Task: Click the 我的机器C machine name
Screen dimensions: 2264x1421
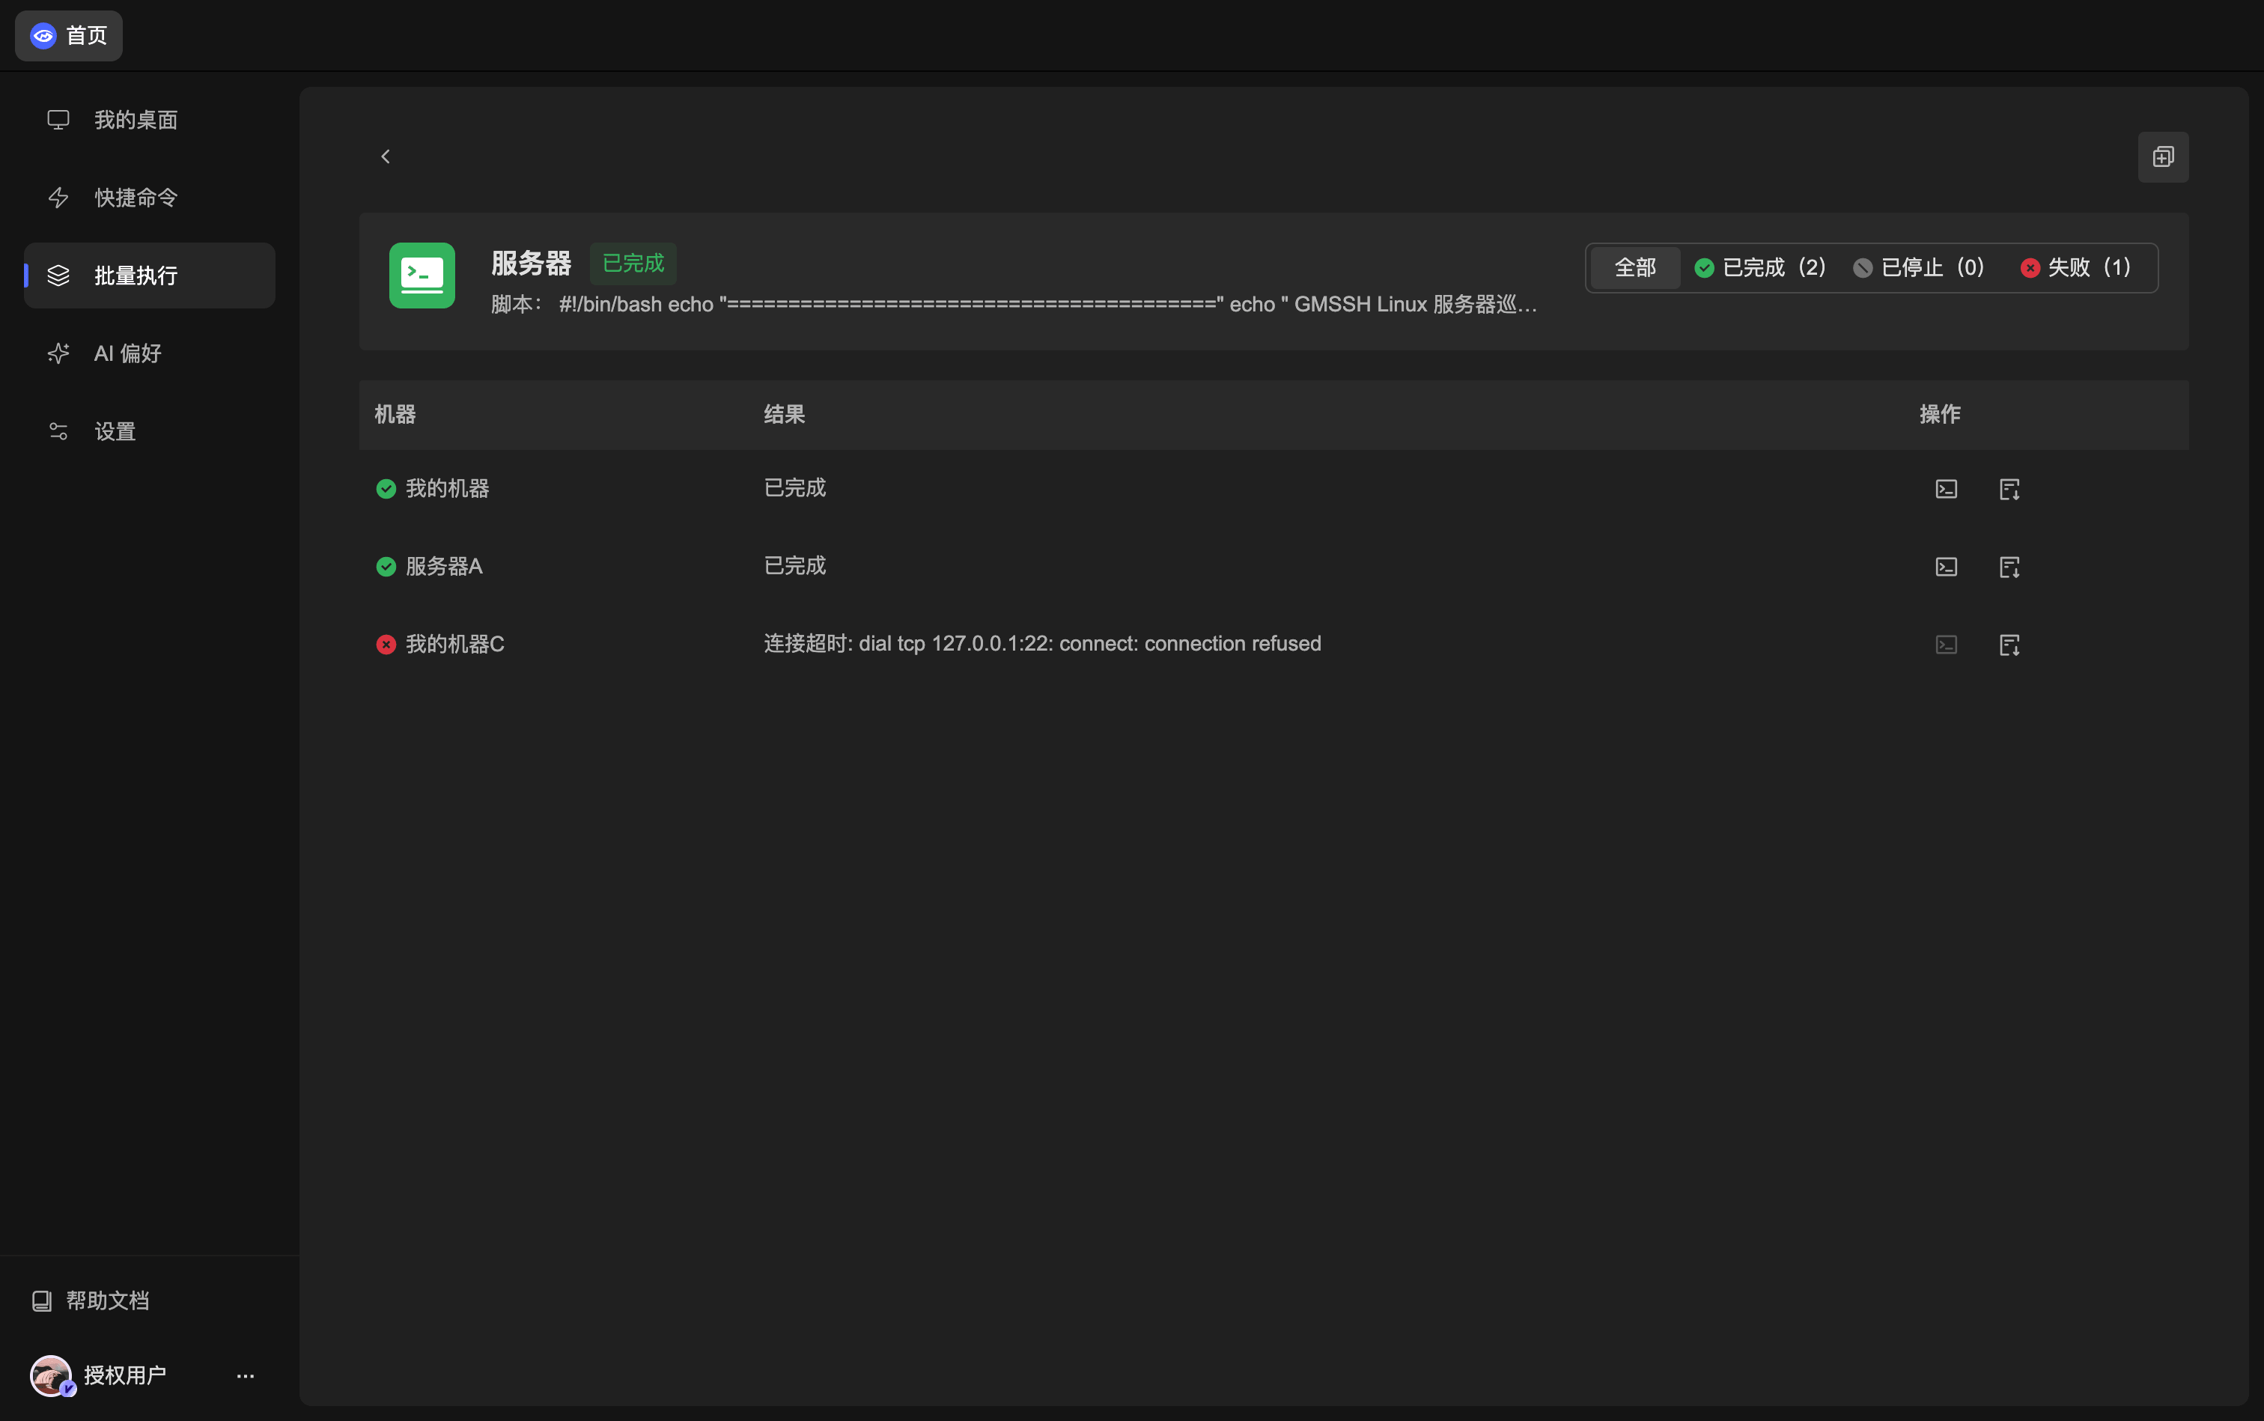Action: [x=455, y=645]
